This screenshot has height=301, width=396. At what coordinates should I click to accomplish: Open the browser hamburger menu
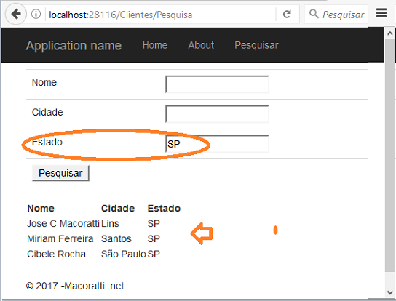pos(381,13)
